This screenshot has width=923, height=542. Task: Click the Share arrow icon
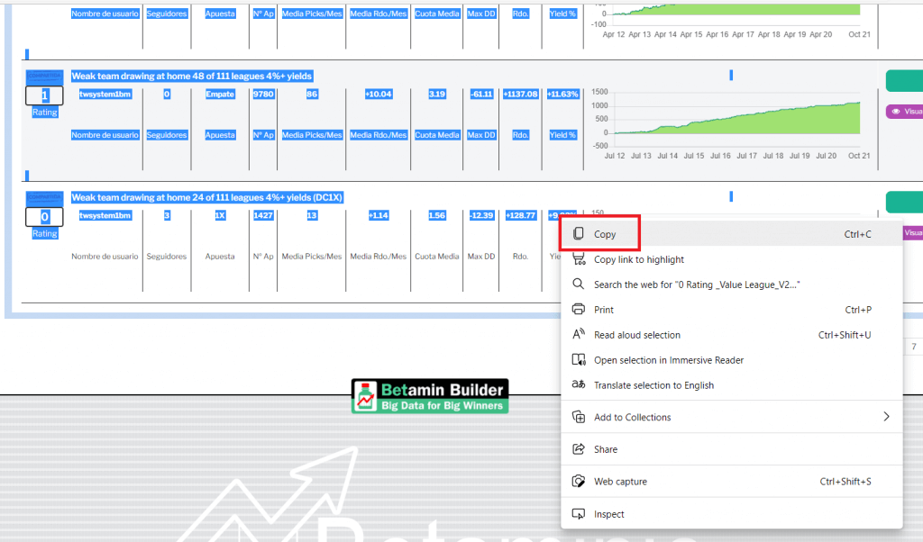tap(579, 449)
